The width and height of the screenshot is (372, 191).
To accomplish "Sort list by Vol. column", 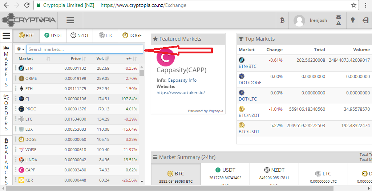I will point(103,58).
